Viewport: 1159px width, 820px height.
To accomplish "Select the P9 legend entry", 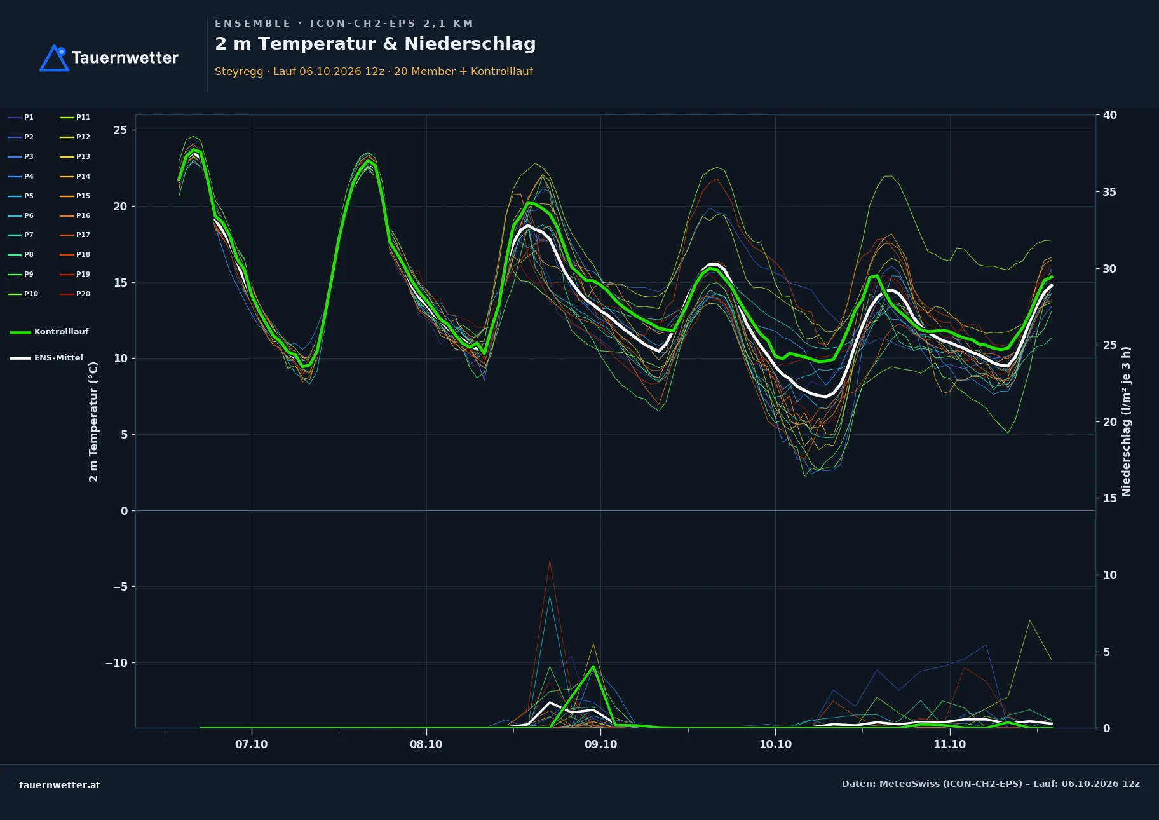I will [x=20, y=275].
